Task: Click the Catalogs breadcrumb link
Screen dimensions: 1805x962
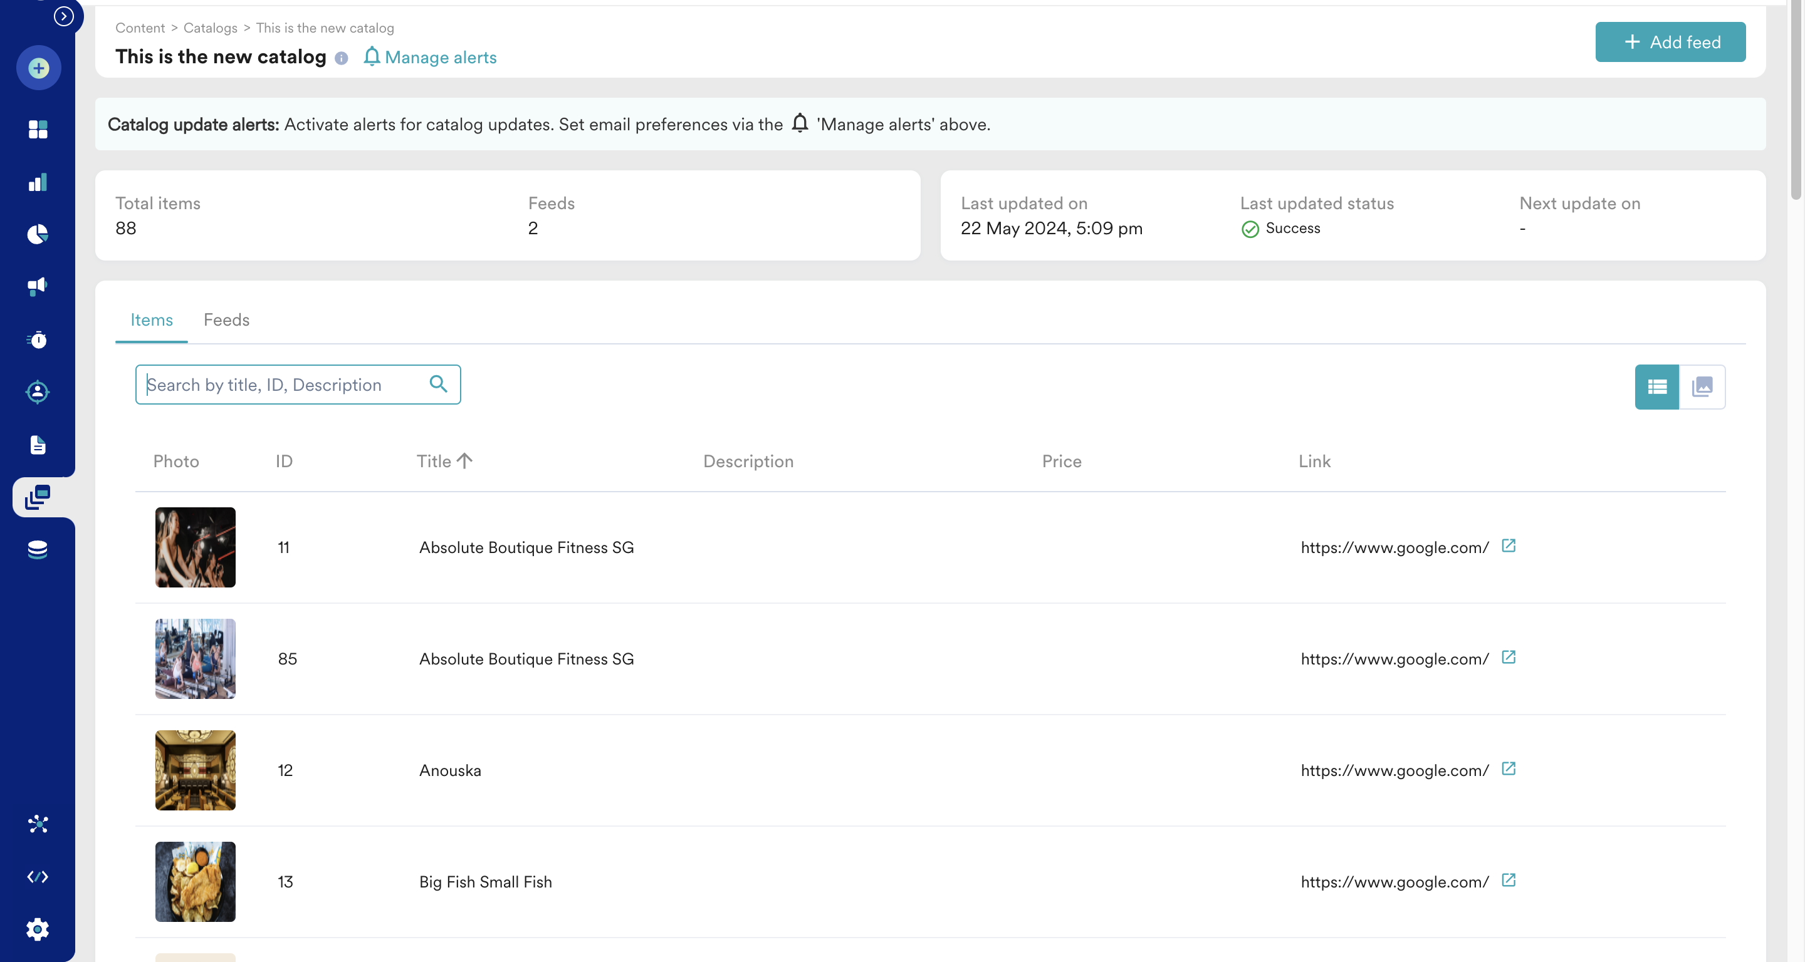Action: [210, 28]
